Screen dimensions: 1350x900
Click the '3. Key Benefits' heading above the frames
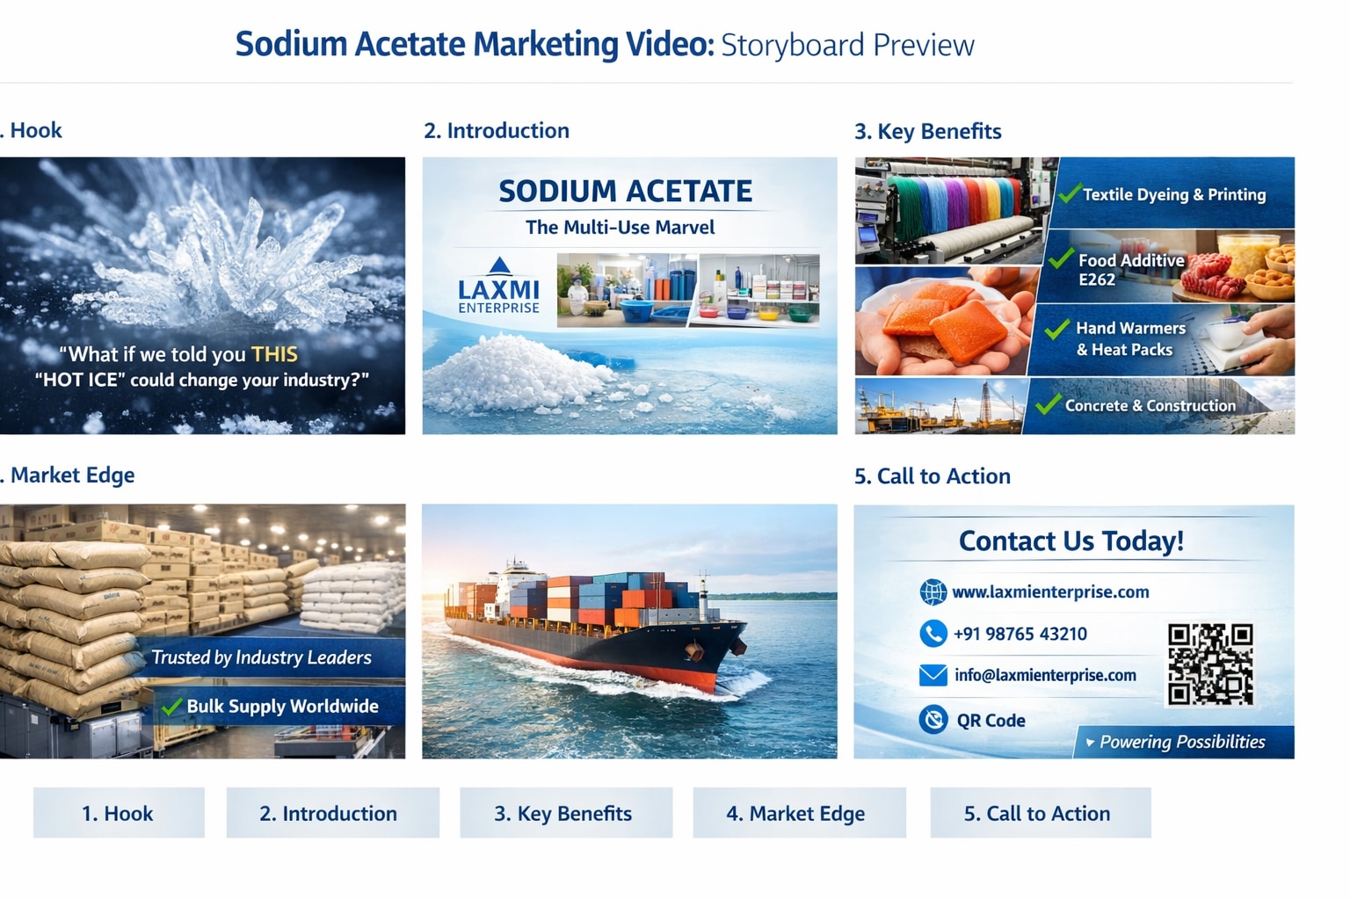click(x=928, y=132)
